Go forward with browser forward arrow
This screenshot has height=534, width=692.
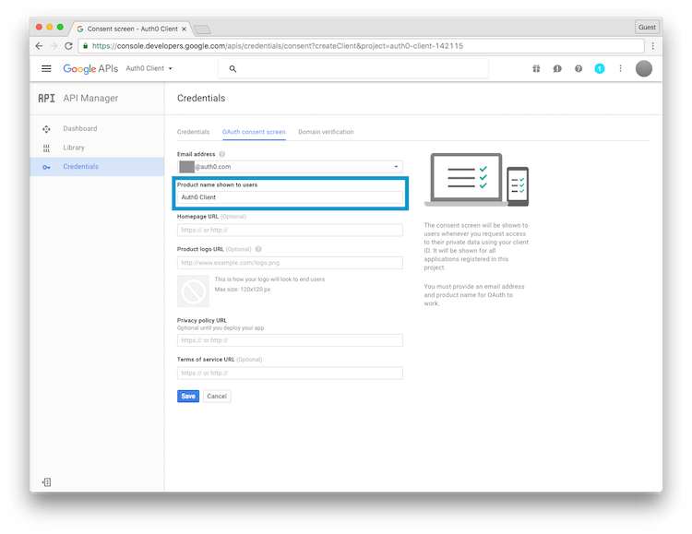(54, 46)
